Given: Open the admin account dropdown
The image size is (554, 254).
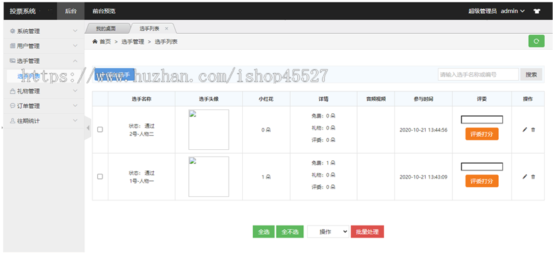Looking at the screenshot, I should 513,11.
